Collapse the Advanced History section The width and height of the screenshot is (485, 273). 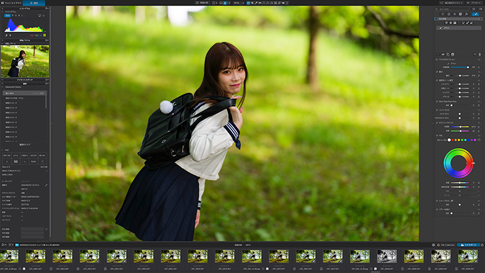click(2, 87)
